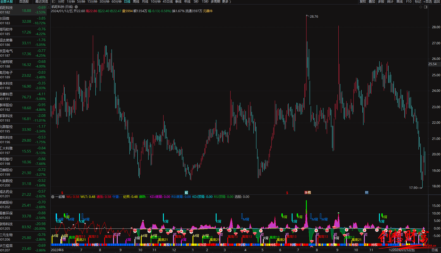Click the 多股 button

click(381, 2)
